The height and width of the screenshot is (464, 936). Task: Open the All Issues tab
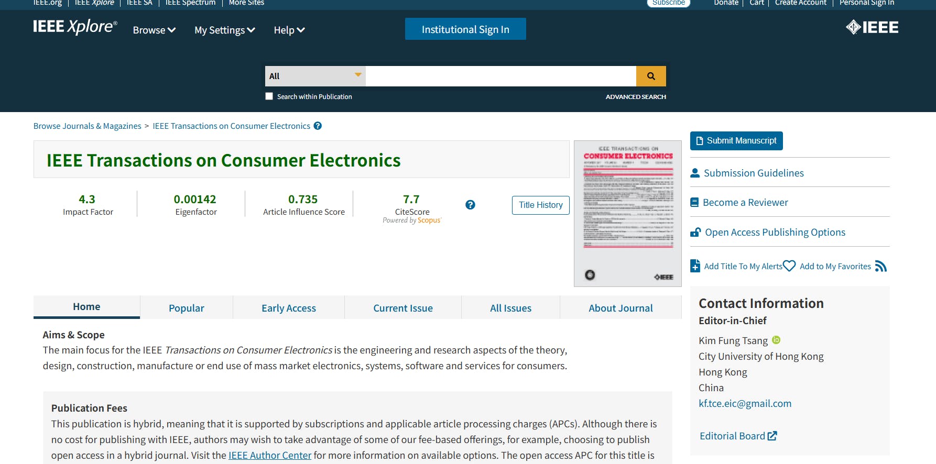click(x=510, y=308)
